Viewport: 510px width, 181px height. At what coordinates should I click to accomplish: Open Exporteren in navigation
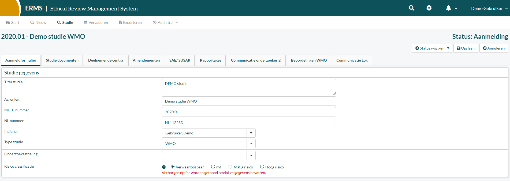pos(130,22)
